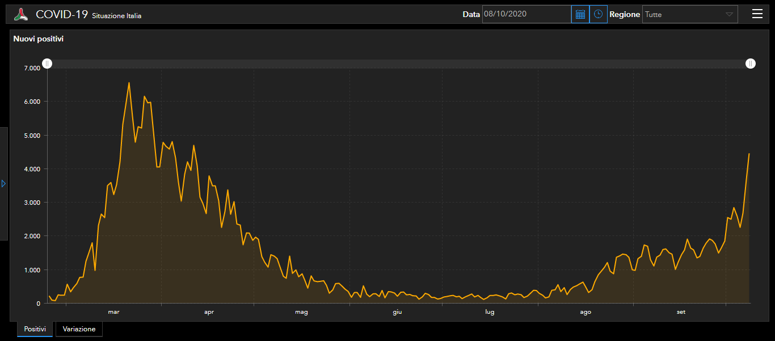Switch to the Variazione tab
775x341 pixels.
click(x=79, y=329)
